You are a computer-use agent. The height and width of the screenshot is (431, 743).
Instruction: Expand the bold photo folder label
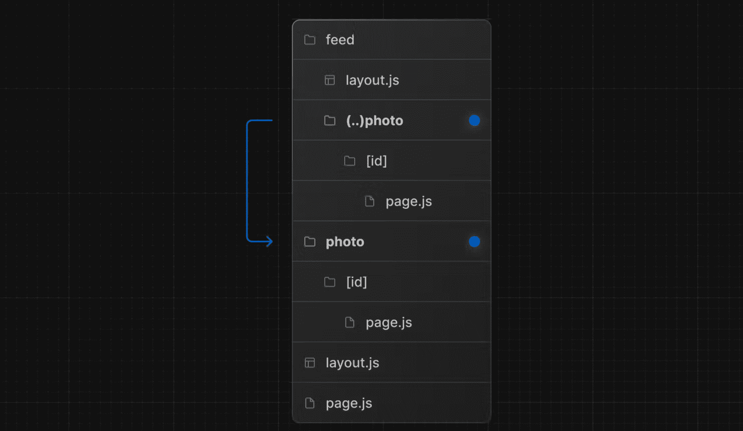click(x=345, y=242)
